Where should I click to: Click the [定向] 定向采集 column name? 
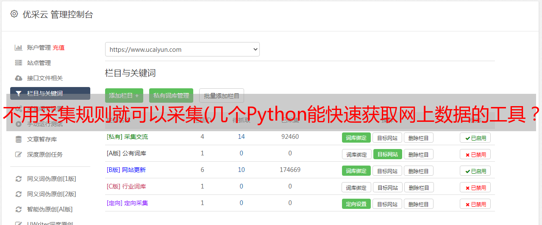tap(127, 203)
